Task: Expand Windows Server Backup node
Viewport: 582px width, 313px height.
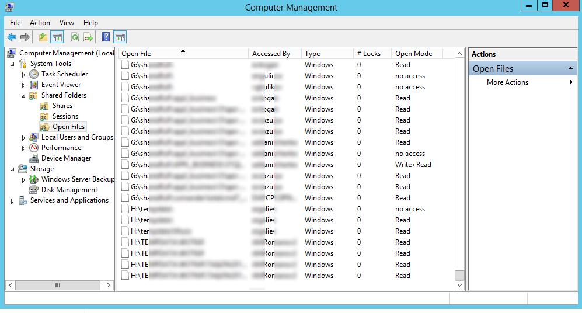Action: 23,180
